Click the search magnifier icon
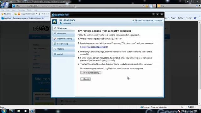The height and width of the screenshot is (113, 201). tap(197, 6)
